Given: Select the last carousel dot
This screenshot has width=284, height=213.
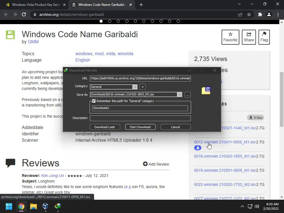Looking at the screenshot, I should pyautogui.click(x=178, y=21).
